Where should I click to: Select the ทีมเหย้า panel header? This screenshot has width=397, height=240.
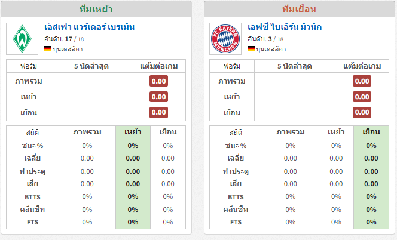click(96, 9)
